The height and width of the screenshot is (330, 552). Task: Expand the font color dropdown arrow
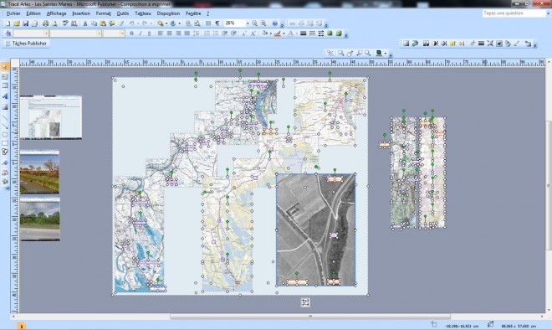pyautogui.click(x=296, y=34)
